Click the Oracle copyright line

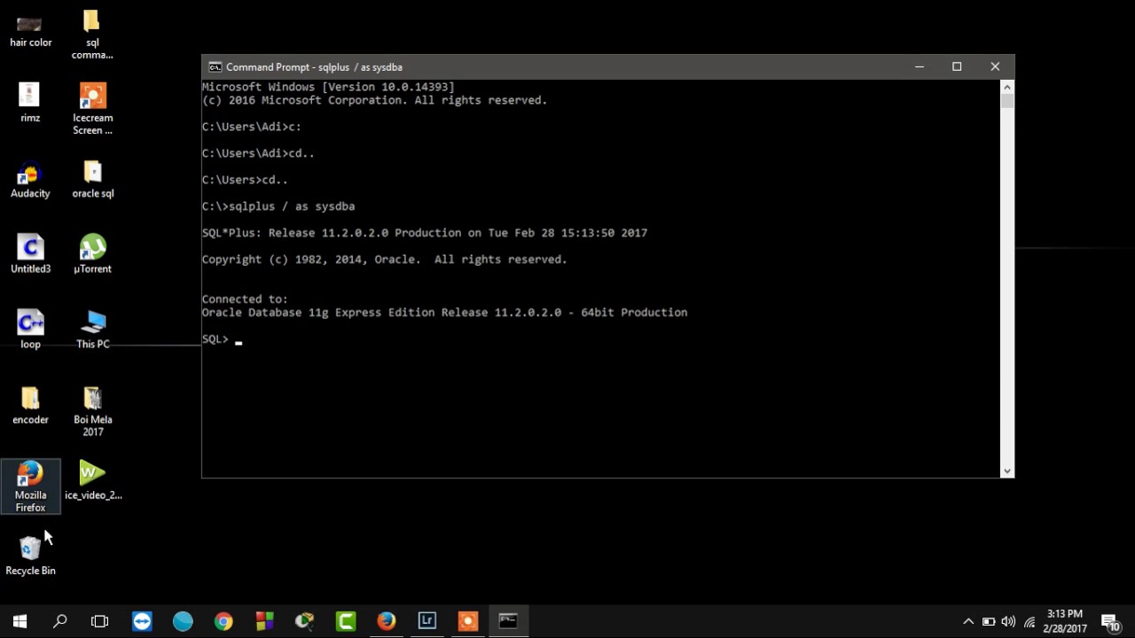point(384,260)
